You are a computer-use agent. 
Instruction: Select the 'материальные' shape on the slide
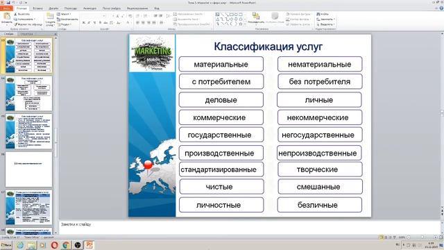point(221,64)
